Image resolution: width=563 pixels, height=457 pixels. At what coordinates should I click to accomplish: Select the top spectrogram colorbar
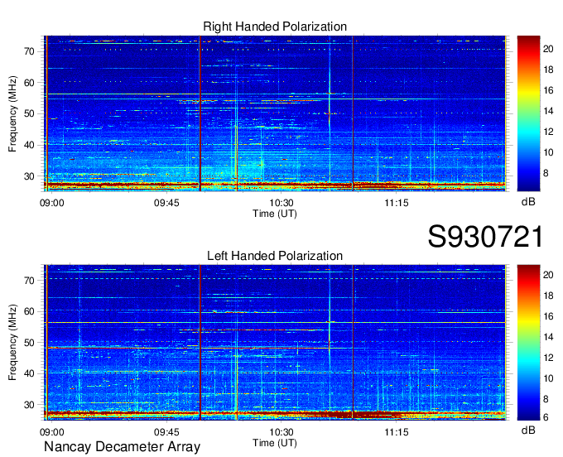pyautogui.click(x=528, y=113)
